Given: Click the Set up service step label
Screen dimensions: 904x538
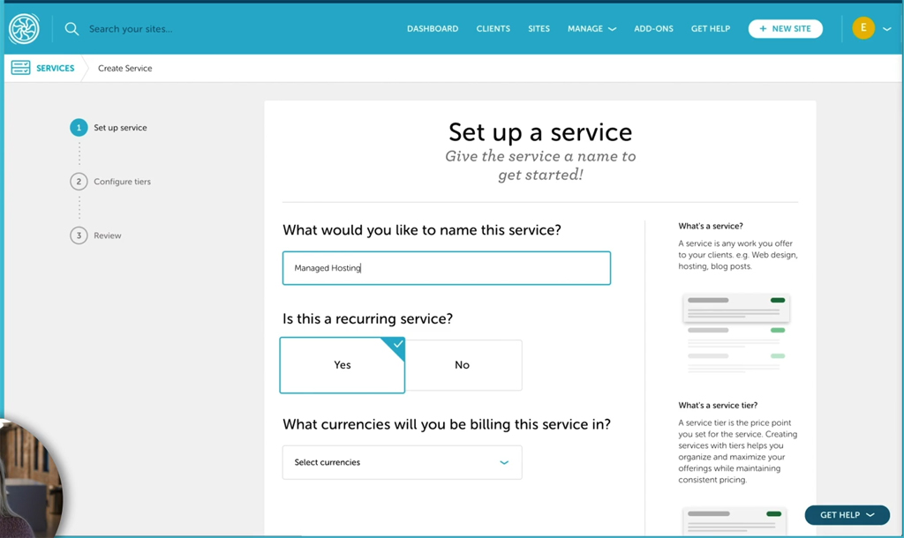Looking at the screenshot, I should (120, 128).
